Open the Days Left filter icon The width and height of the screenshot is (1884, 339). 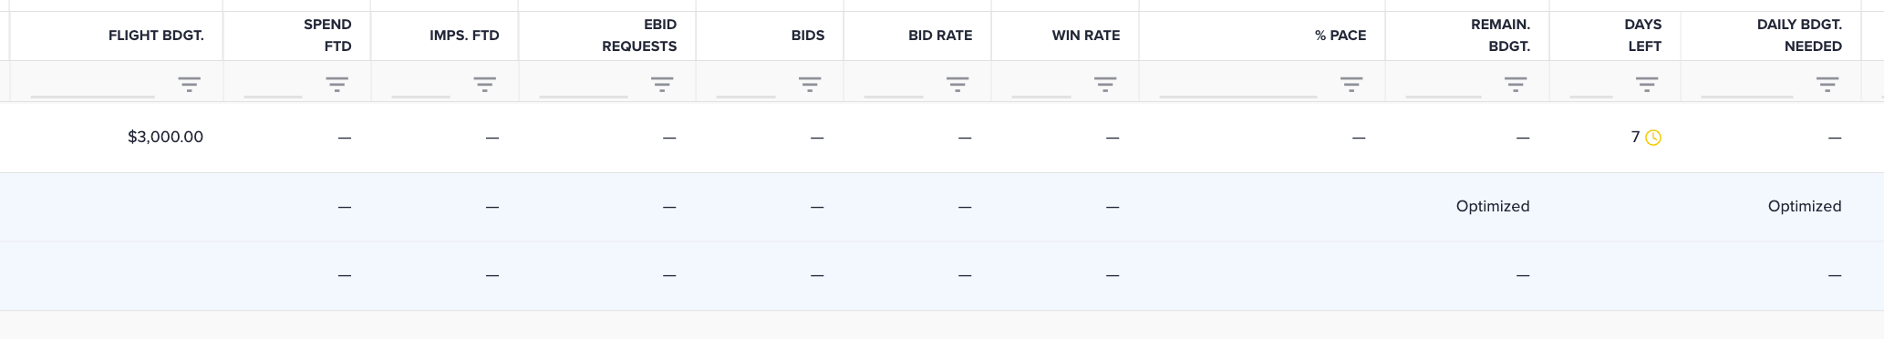(1647, 84)
